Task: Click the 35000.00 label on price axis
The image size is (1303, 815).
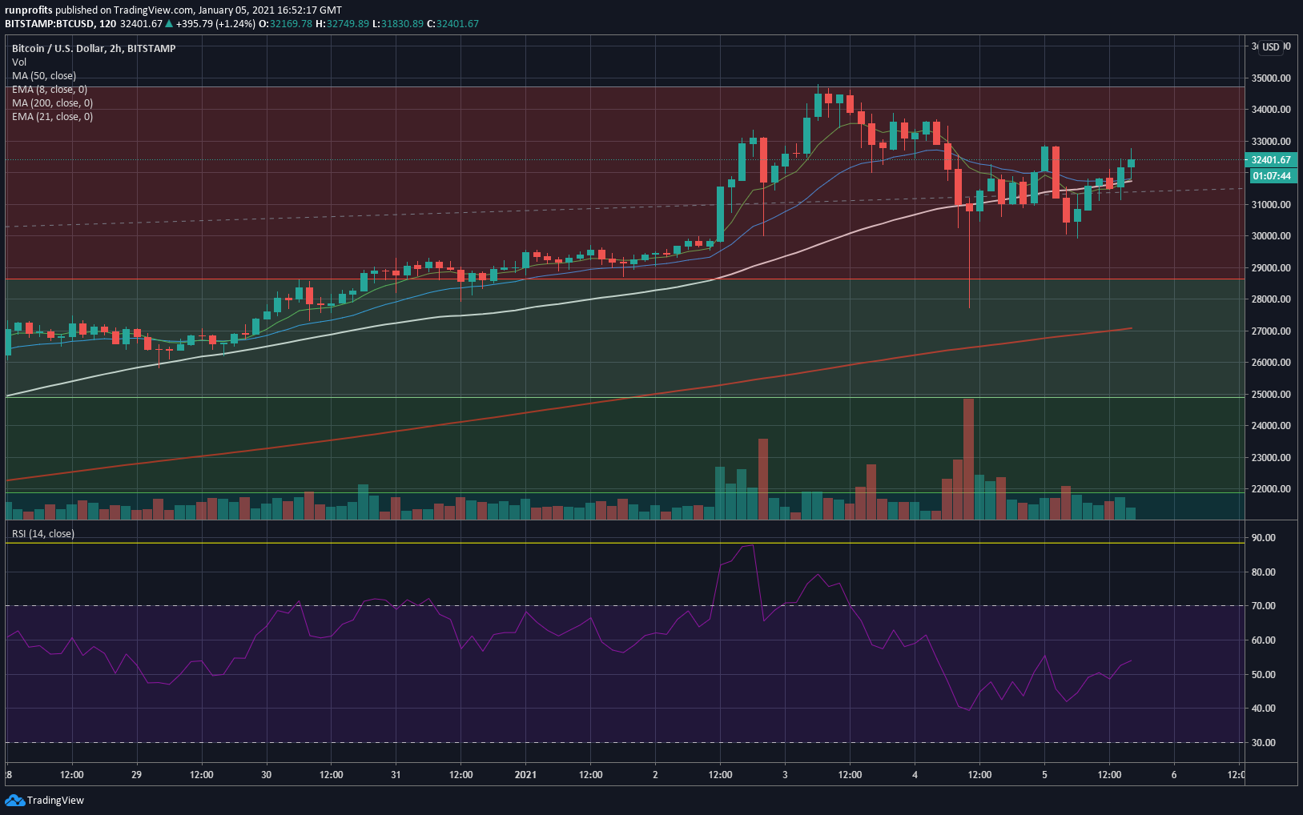Action: [1271, 78]
